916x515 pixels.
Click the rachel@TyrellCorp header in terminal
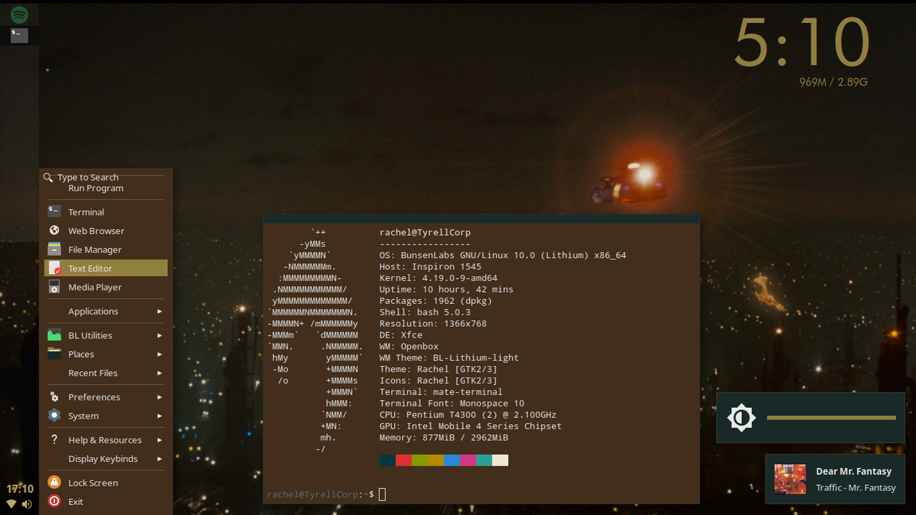pos(425,232)
